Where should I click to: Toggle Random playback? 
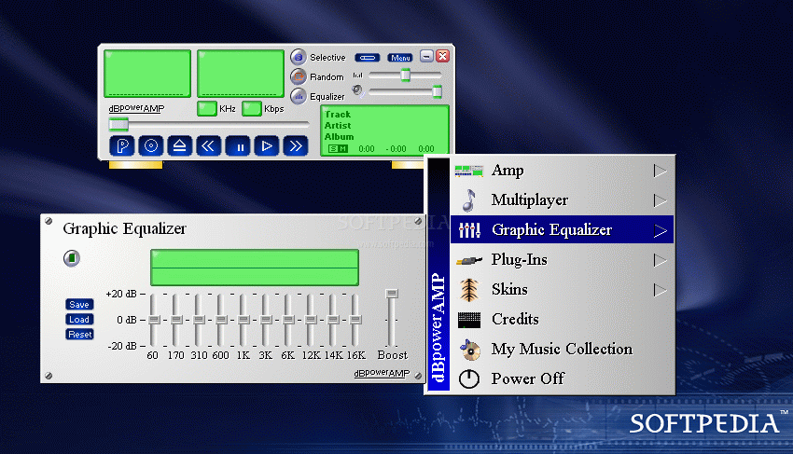pyautogui.click(x=299, y=76)
